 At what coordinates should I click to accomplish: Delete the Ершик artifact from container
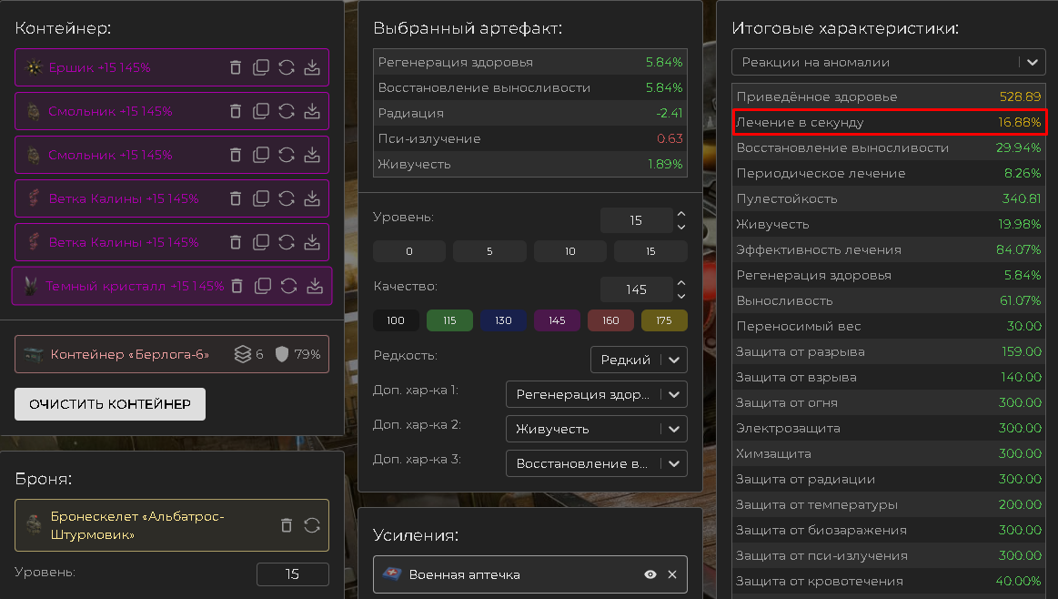(236, 67)
